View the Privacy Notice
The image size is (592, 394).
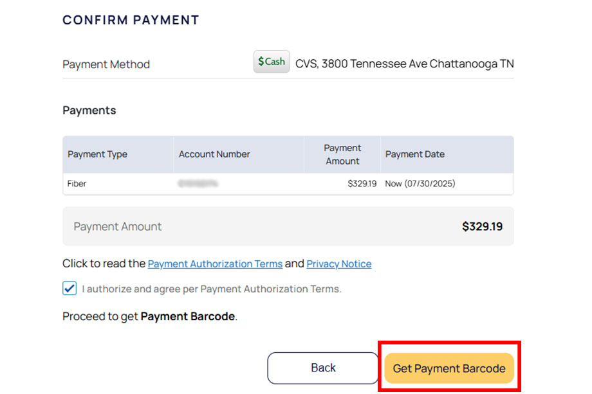coord(338,264)
